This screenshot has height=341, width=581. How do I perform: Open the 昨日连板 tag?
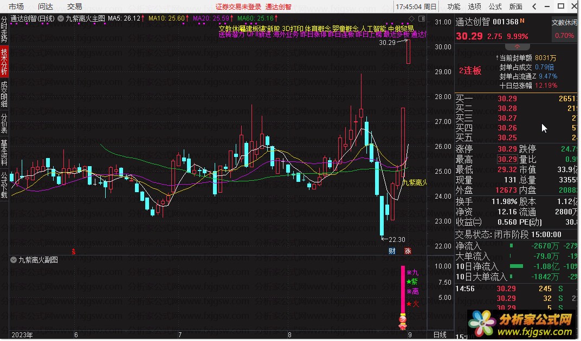click(341, 35)
